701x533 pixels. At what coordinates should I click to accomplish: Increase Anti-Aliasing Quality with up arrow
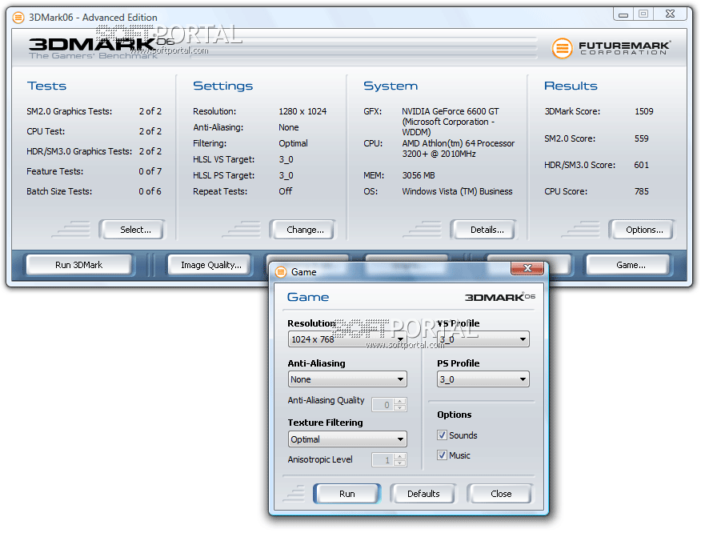tap(401, 401)
